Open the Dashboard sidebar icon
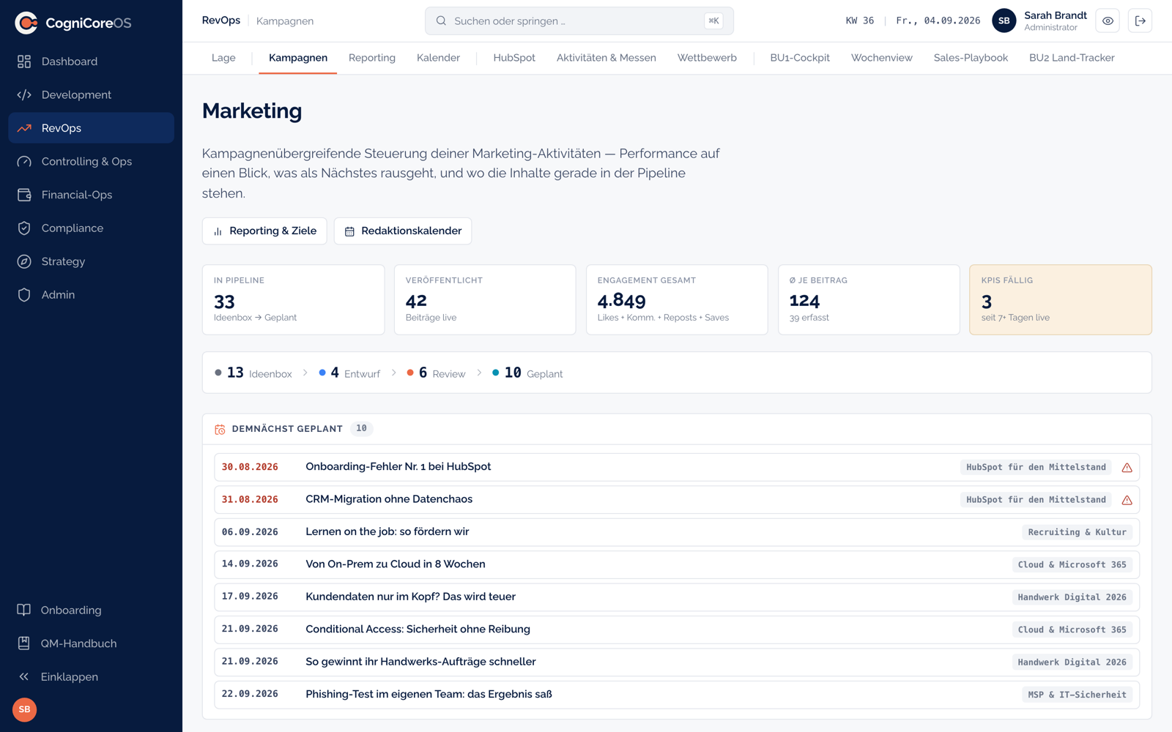The image size is (1172, 732). tap(24, 61)
